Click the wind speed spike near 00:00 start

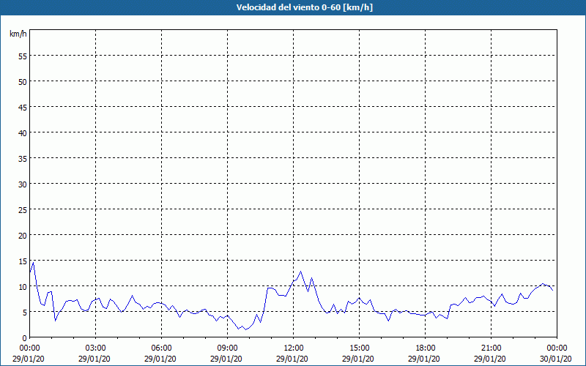point(33,263)
